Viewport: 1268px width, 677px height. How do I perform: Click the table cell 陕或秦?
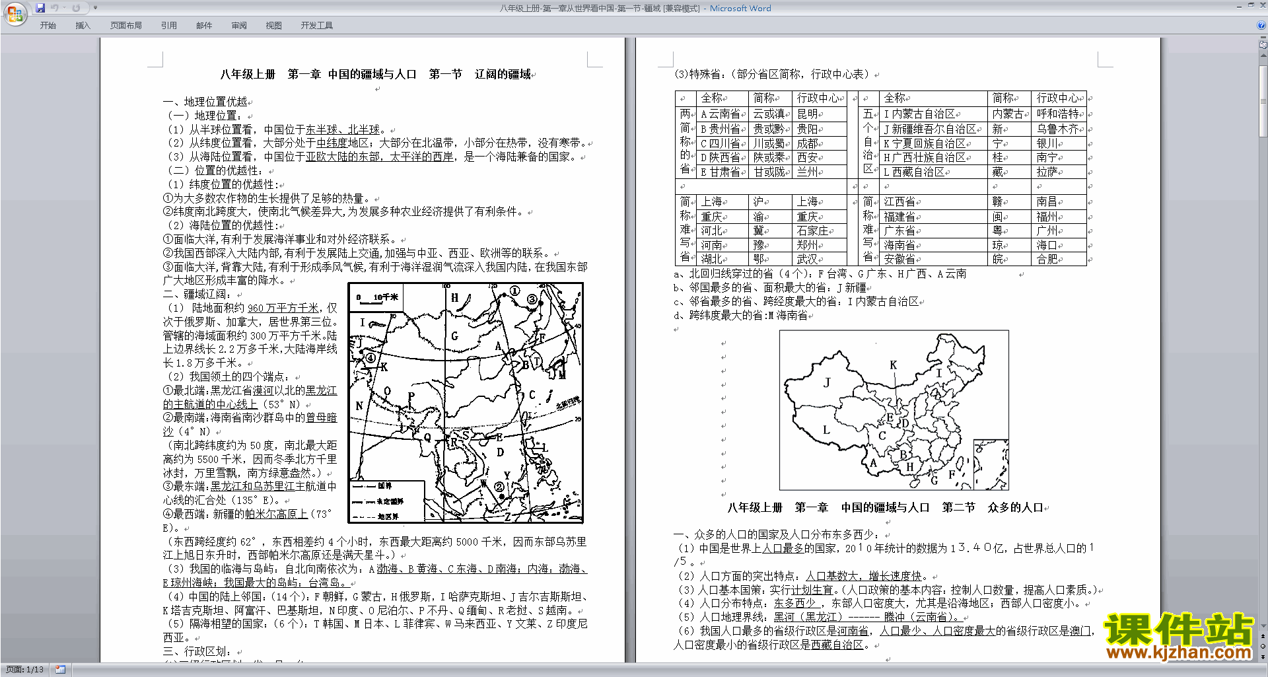tap(769, 158)
